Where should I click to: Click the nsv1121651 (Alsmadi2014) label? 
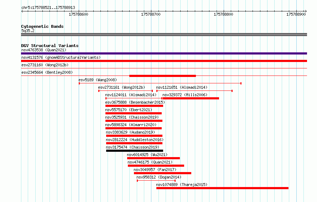click(182, 87)
